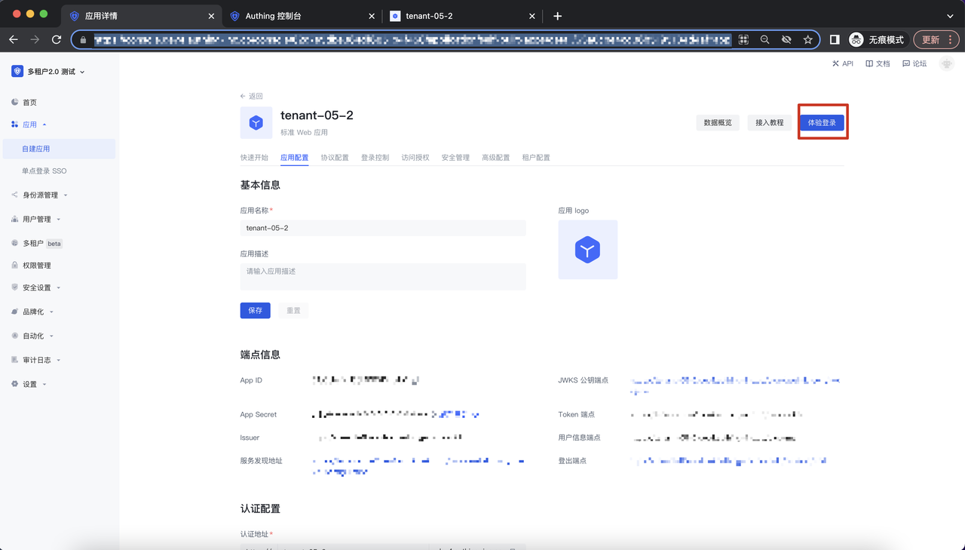Bookmark page with the star icon

point(807,39)
